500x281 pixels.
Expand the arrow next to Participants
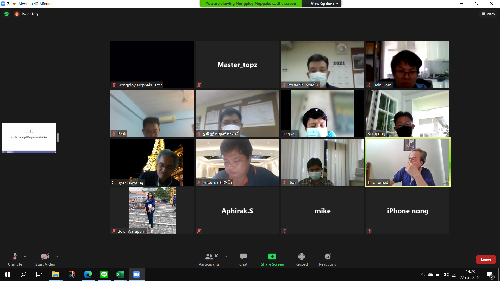point(226,257)
